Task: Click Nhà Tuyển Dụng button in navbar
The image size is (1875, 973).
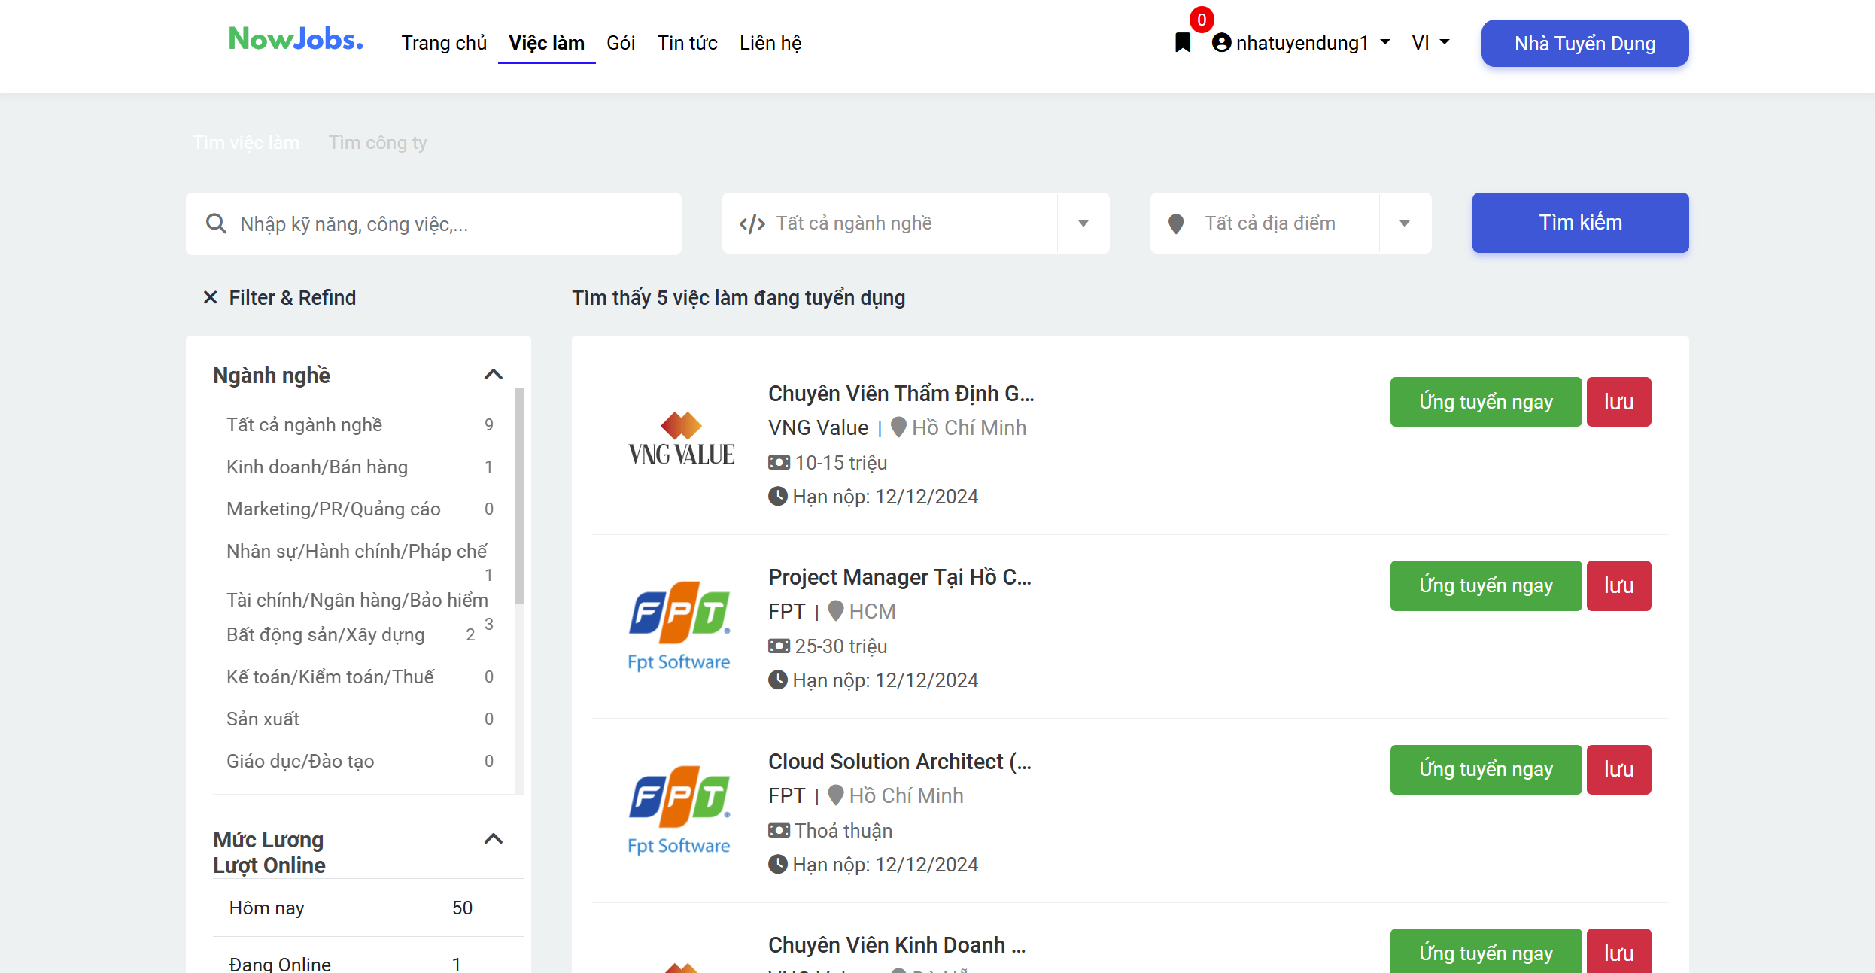Action: coord(1586,42)
